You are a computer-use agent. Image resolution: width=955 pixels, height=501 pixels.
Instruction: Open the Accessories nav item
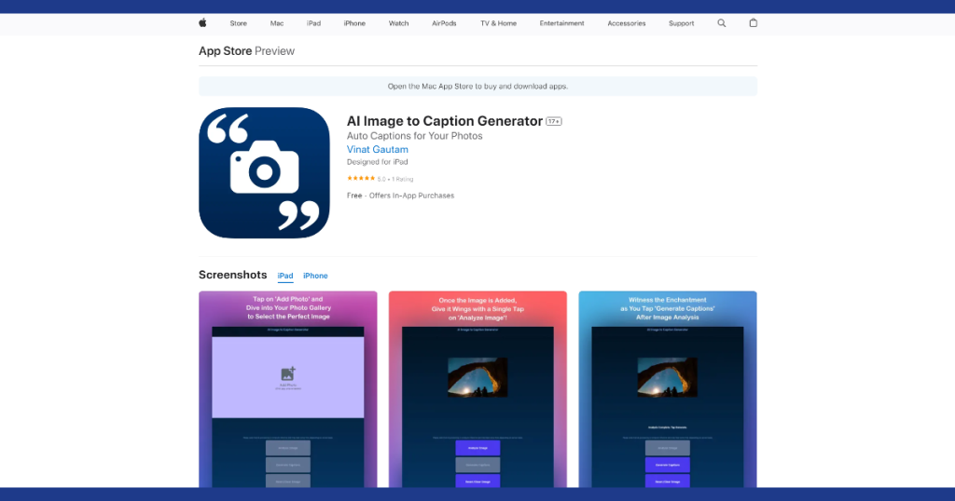point(626,23)
